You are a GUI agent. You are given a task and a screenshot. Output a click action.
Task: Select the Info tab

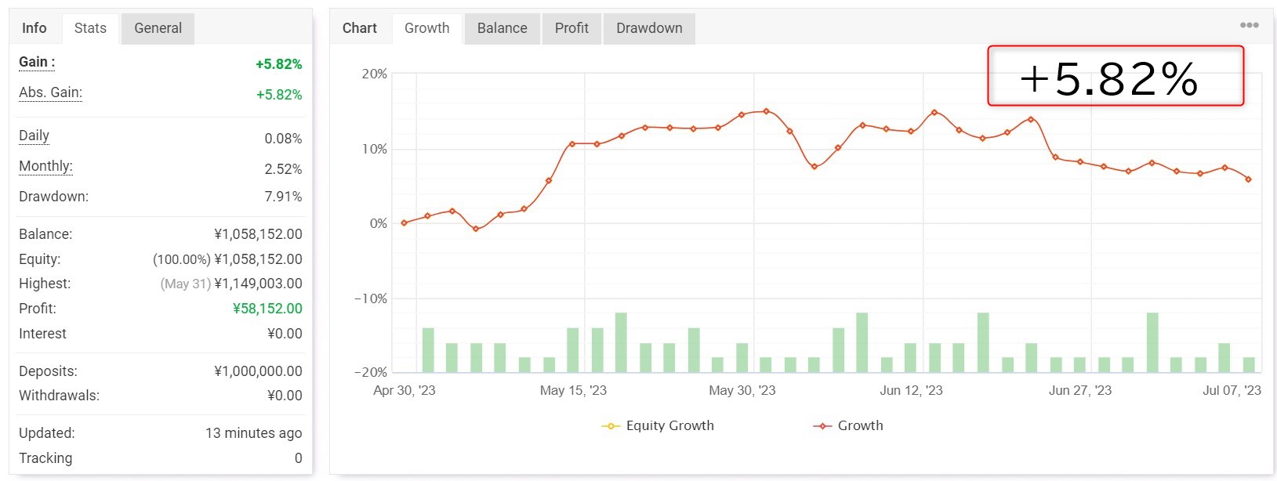(34, 28)
